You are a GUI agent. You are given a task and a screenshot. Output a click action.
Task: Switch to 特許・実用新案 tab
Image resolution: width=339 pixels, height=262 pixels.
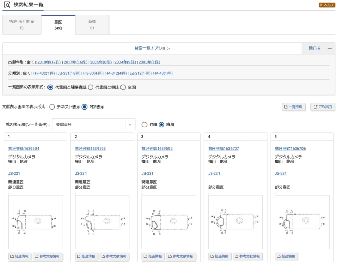click(22, 25)
